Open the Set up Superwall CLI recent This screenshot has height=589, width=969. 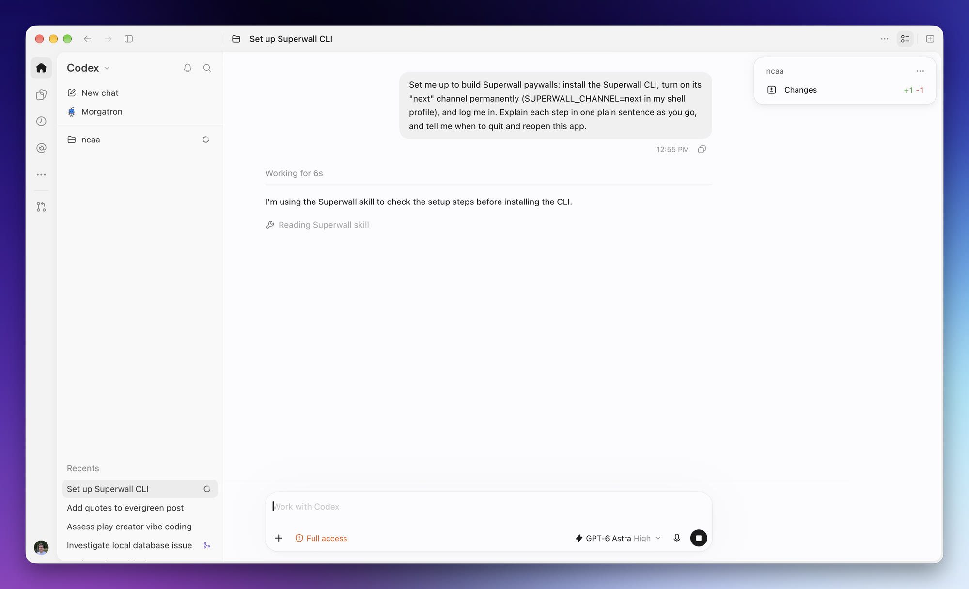(x=140, y=489)
